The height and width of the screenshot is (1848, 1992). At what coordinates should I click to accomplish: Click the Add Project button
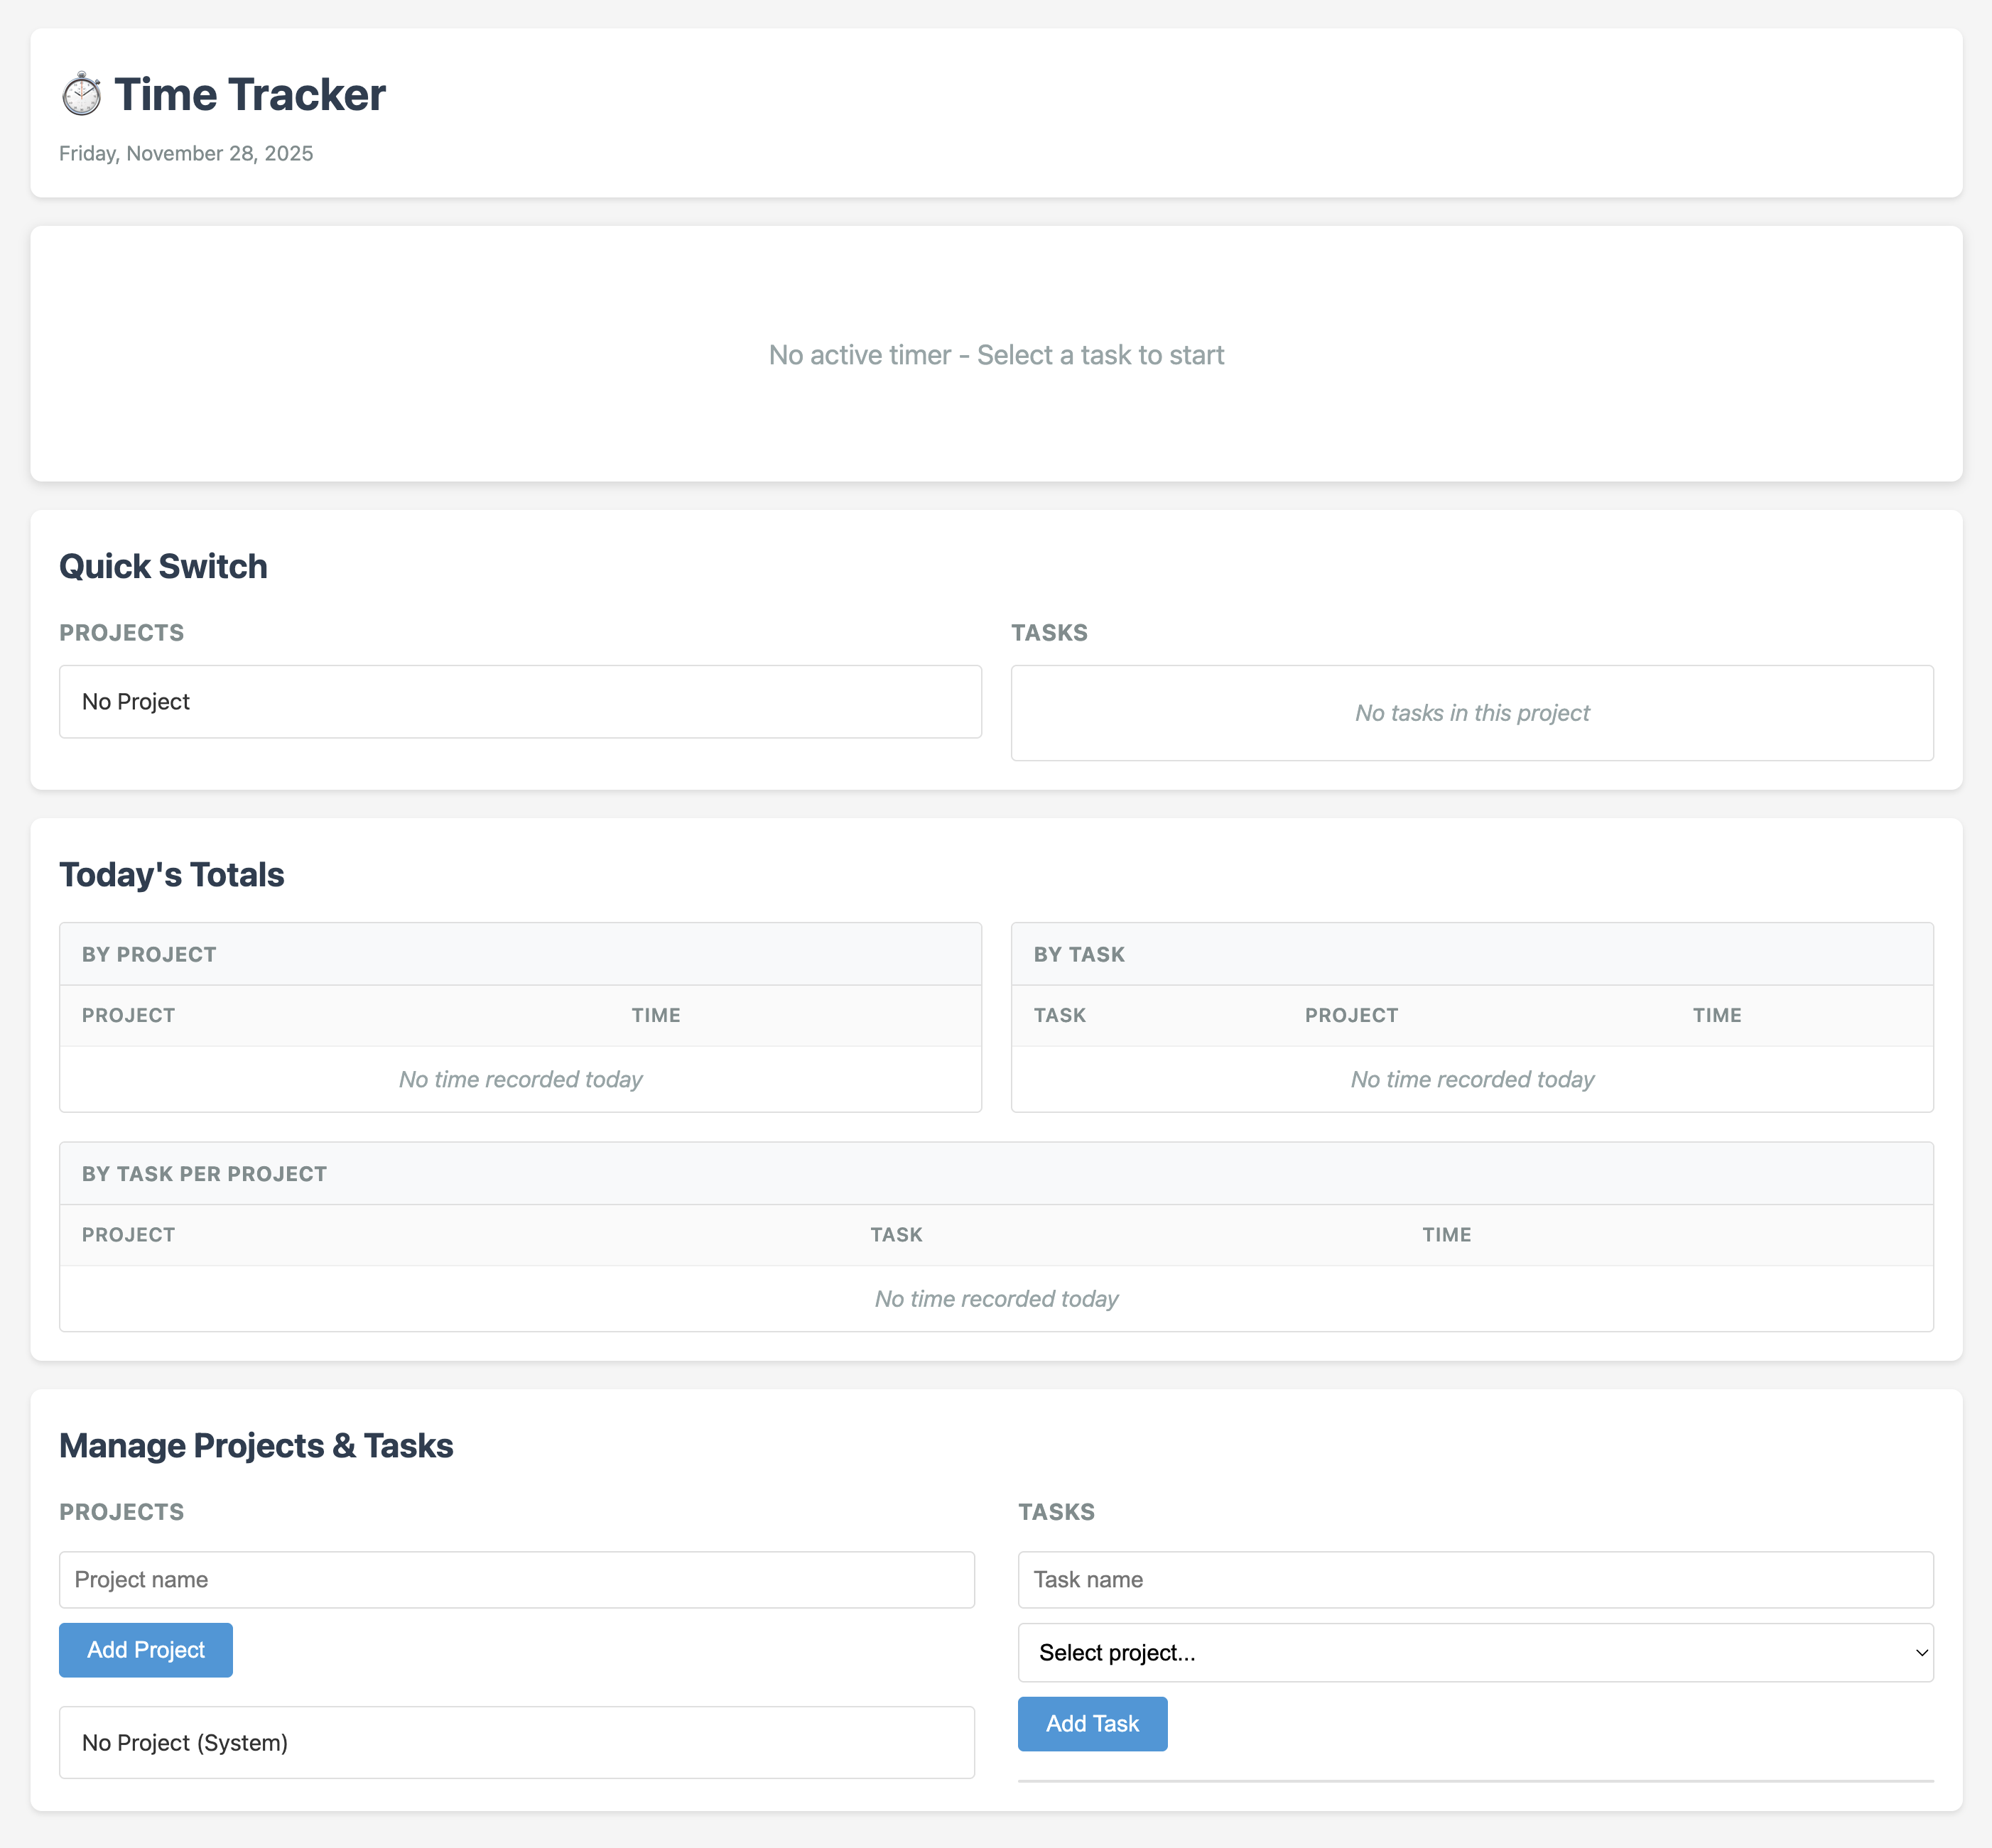[145, 1649]
